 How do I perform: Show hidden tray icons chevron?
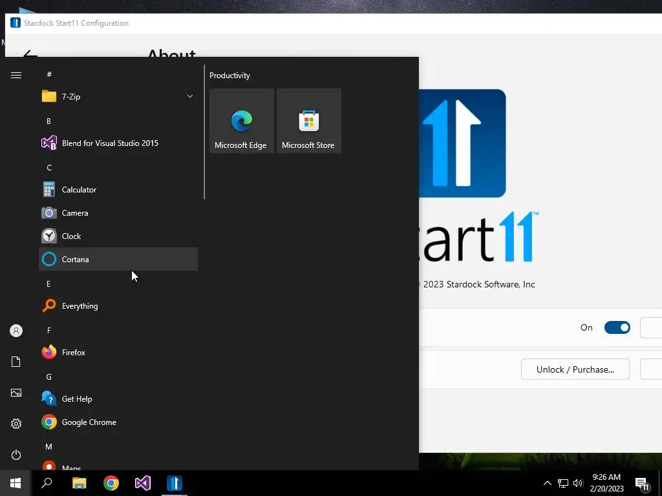point(547,483)
